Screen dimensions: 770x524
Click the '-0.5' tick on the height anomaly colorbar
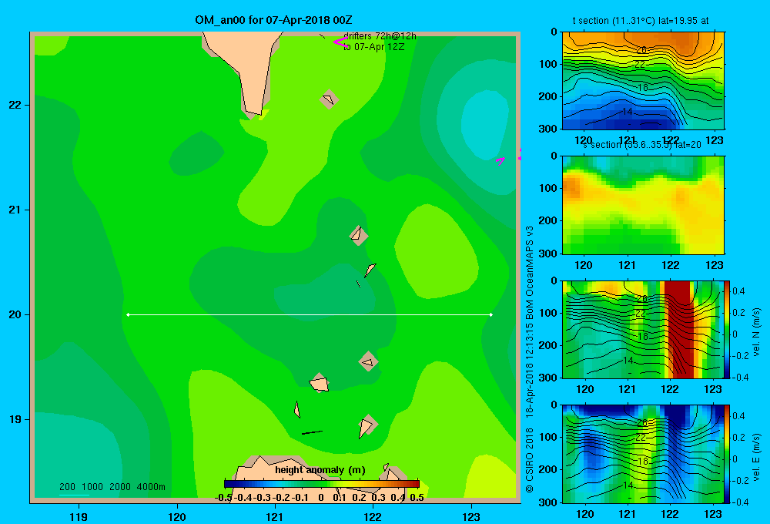pos(223,497)
